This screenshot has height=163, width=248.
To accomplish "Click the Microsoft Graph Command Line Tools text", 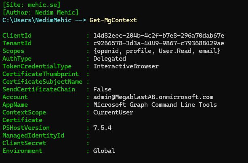I will 155,105.
